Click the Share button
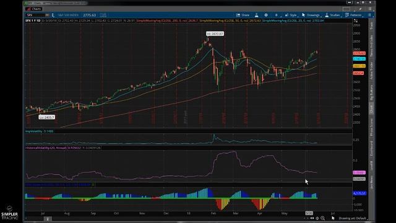This screenshot has width=396, height=223. 243,15
